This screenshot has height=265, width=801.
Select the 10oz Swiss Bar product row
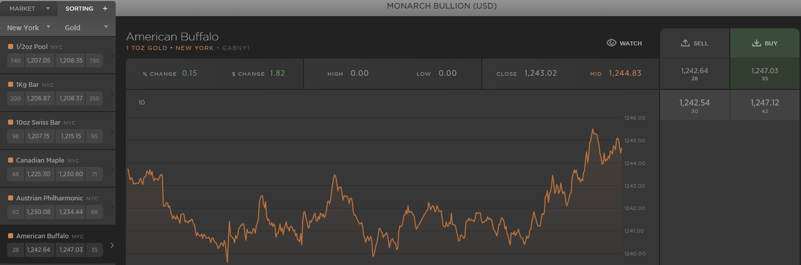tap(58, 131)
